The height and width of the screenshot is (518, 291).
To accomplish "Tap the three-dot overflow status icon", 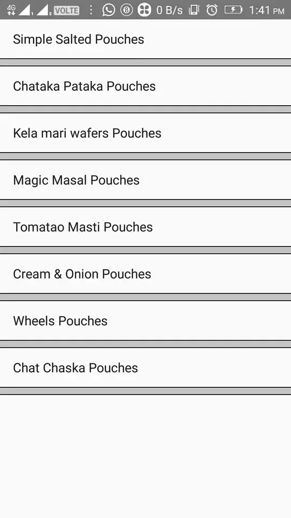I will (91, 10).
